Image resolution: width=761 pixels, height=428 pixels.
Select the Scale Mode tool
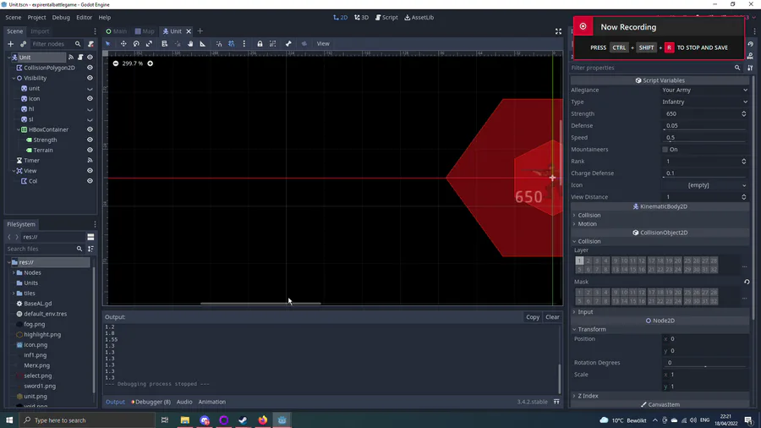pyautogui.click(x=149, y=44)
